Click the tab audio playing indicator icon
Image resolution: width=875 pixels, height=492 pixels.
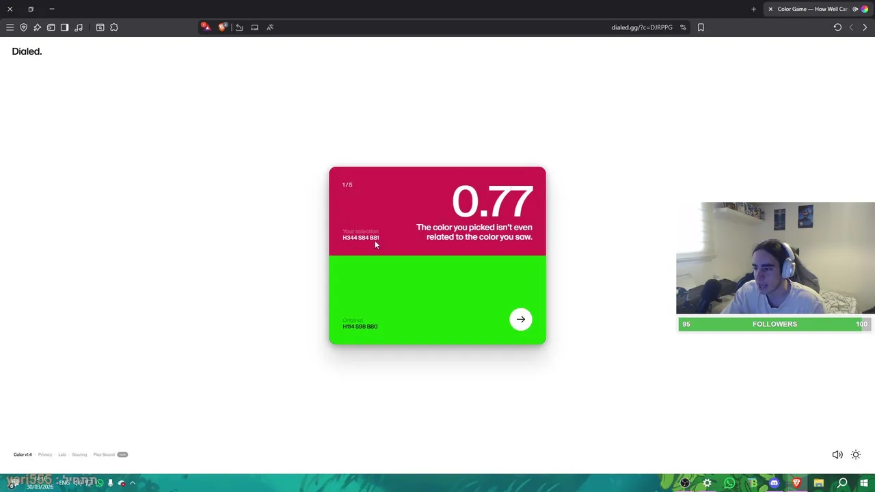coord(855,9)
